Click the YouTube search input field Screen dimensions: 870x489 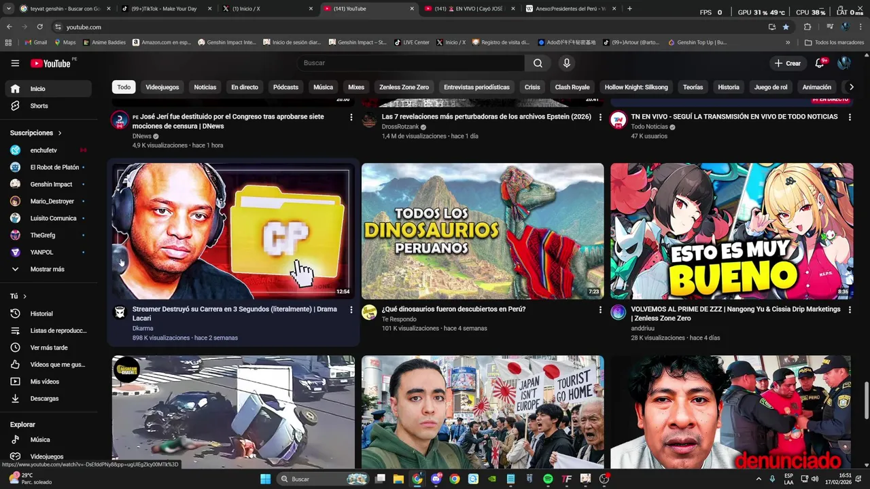pos(411,63)
